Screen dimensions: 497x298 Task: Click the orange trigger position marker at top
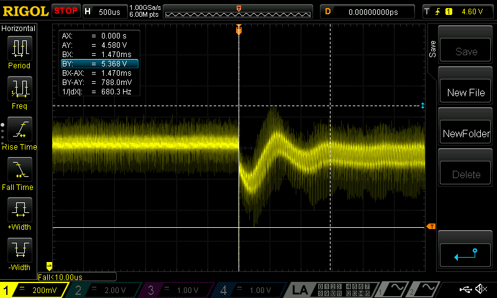click(239, 29)
